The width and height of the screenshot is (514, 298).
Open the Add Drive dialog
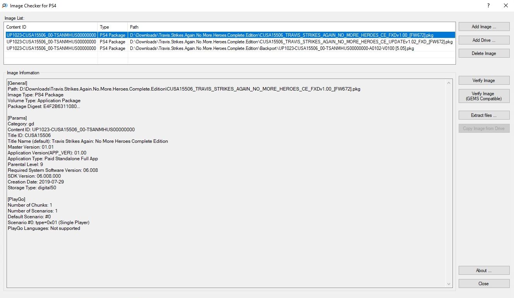pyautogui.click(x=484, y=40)
